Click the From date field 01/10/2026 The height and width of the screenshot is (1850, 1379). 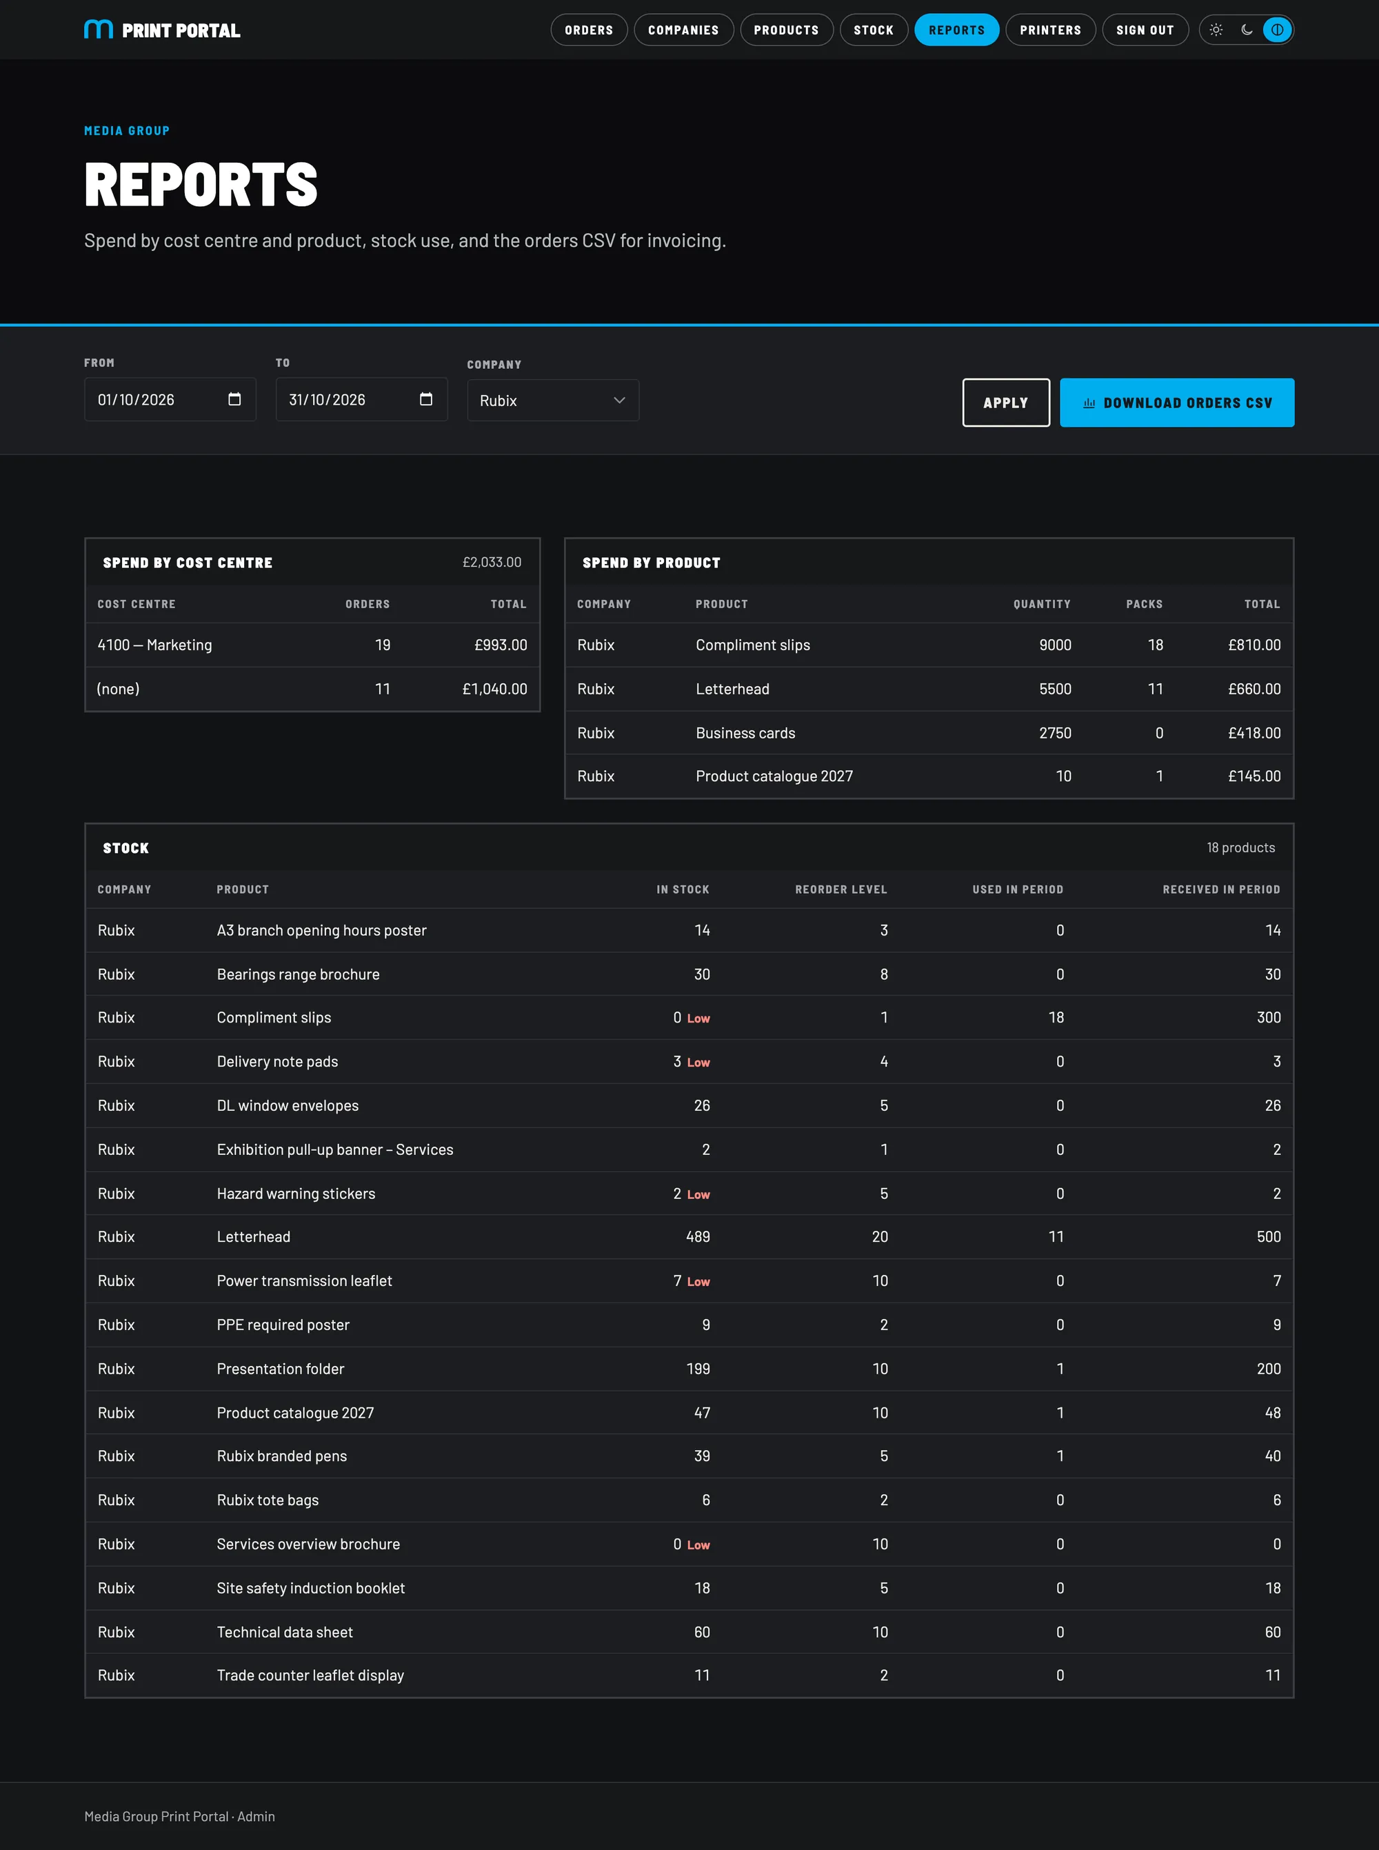(x=170, y=400)
